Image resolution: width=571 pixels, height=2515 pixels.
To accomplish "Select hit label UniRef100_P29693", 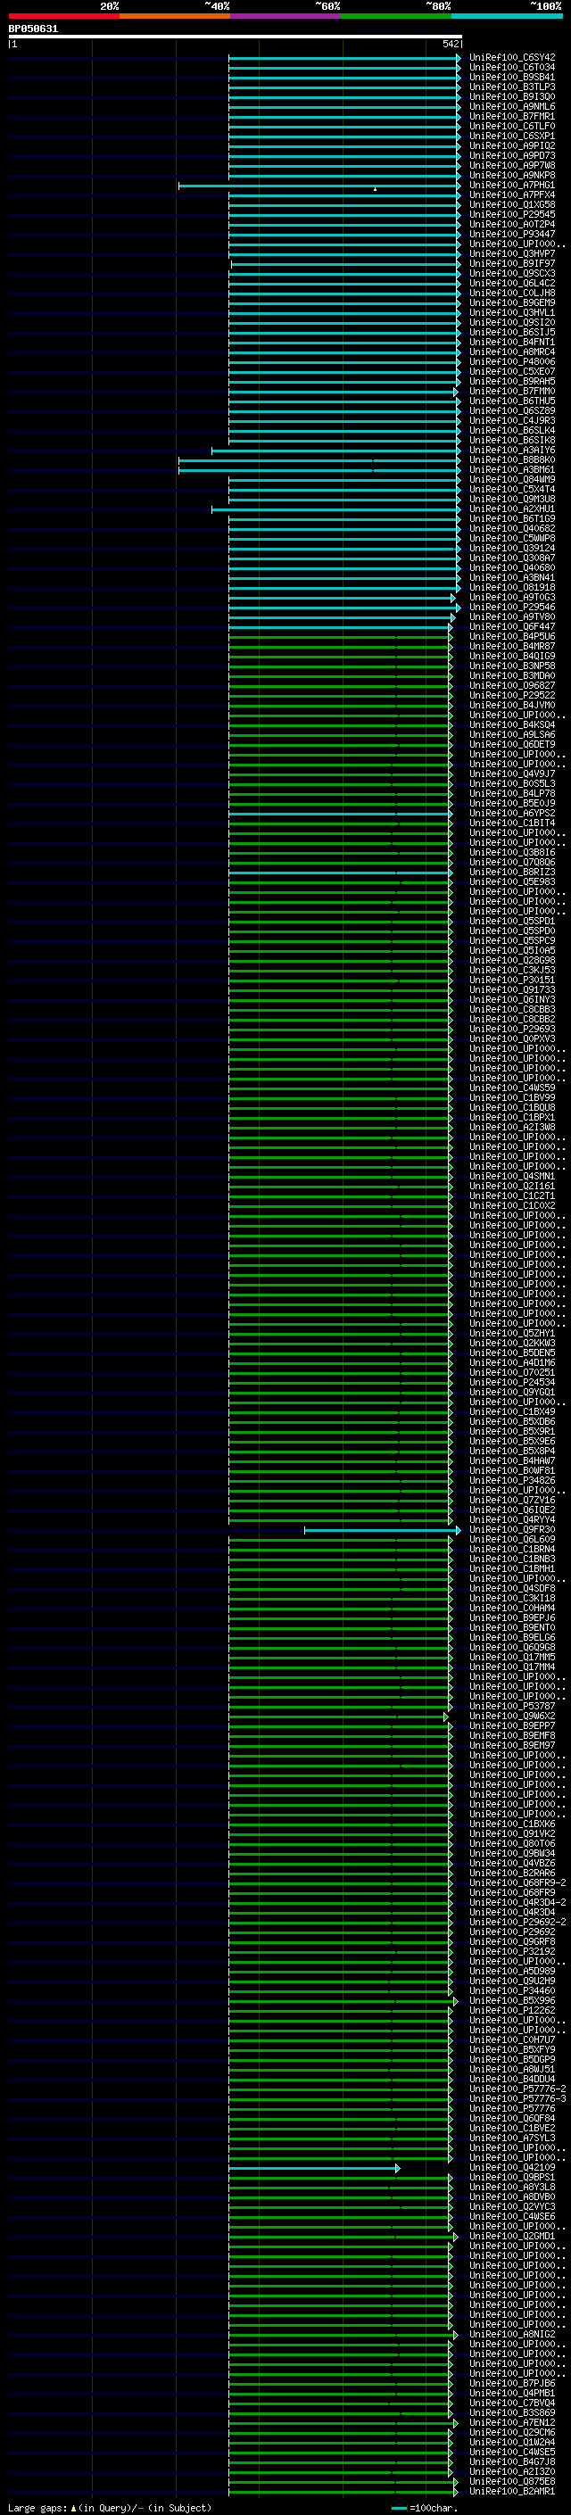I will point(511,1029).
